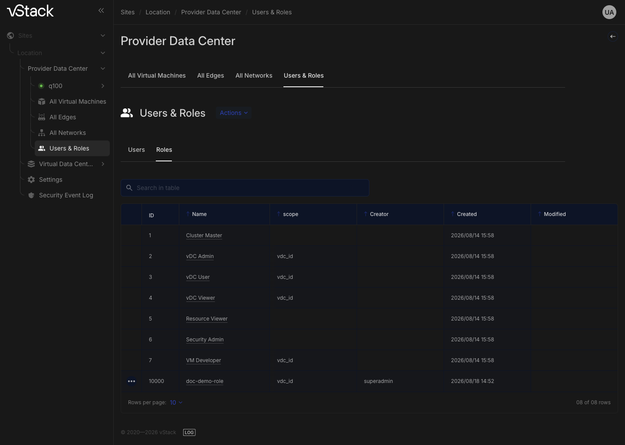The height and width of the screenshot is (445, 625).
Task: Click the 08 of 08 rows text
Action: point(593,402)
